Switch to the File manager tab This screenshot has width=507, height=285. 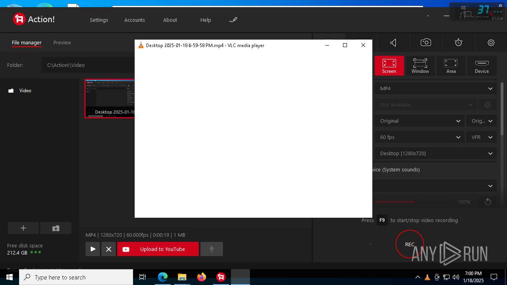coord(27,42)
